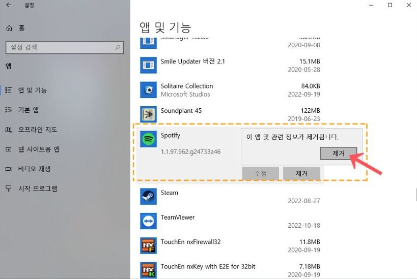
Task: Click the 'TeamViewer' app name
Action: click(178, 218)
